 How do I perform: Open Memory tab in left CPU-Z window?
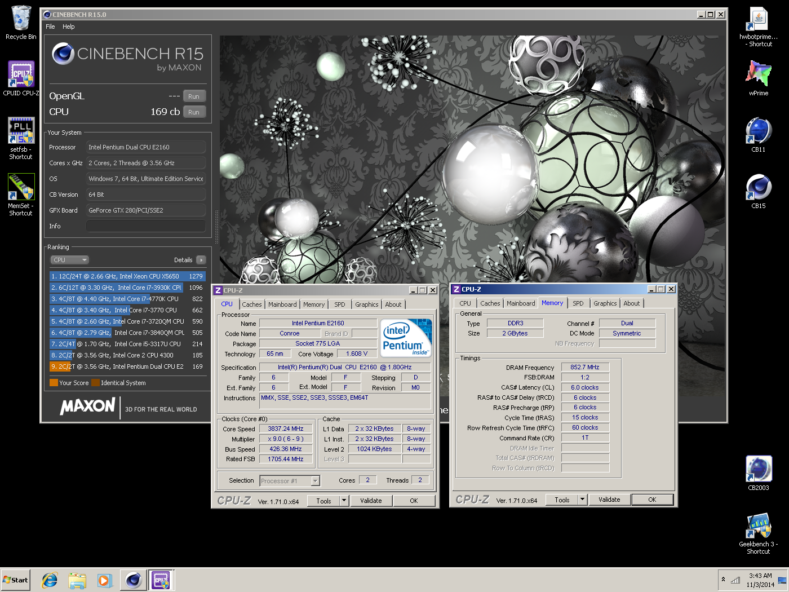coord(314,304)
